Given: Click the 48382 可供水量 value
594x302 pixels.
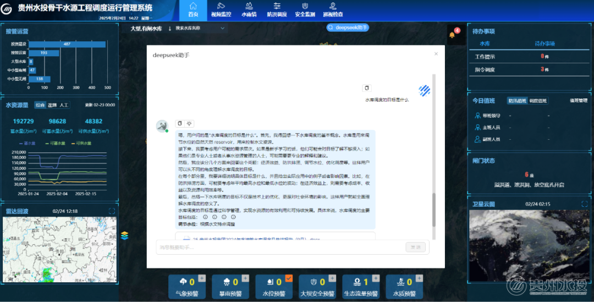Looking at the screenshot, I should pyautogui.click(x=94, y=121).
